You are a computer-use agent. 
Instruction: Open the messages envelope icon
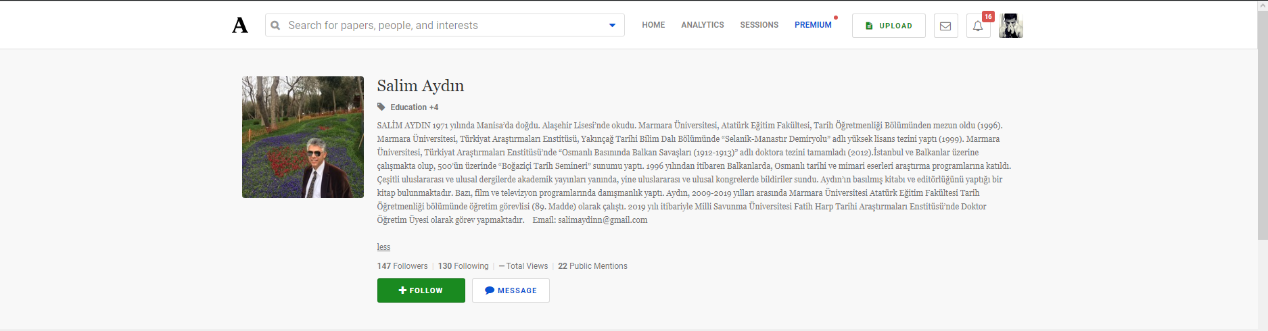(945, 26)
